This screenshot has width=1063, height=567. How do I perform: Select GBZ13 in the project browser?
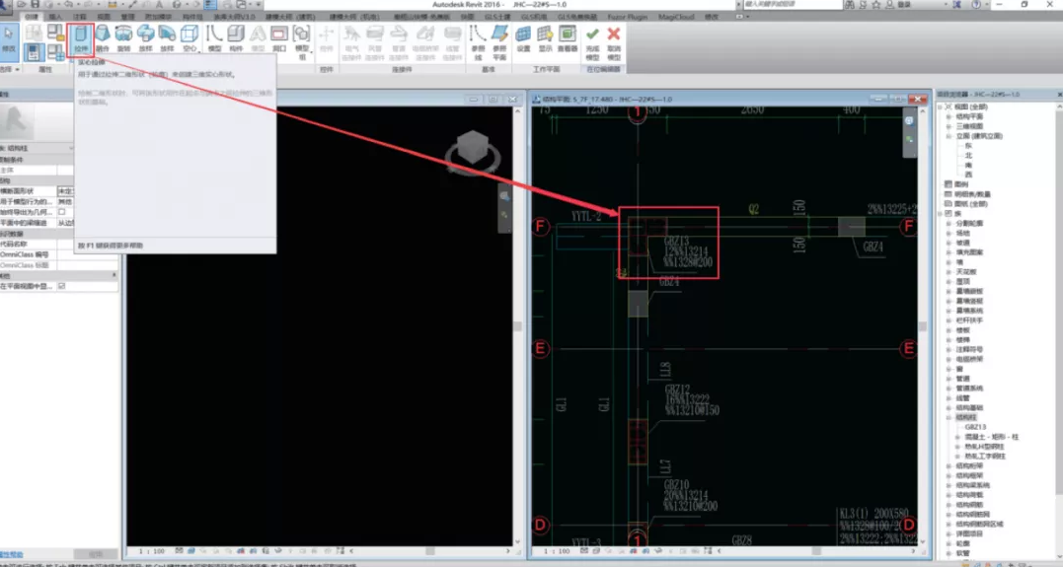(975, 427)
